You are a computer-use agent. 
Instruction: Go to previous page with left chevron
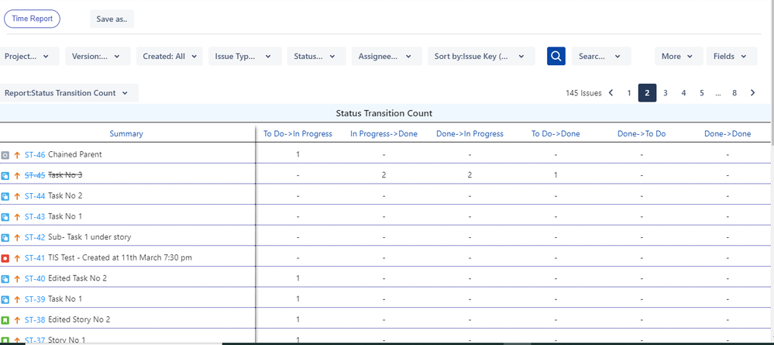(x=611, y=93)
